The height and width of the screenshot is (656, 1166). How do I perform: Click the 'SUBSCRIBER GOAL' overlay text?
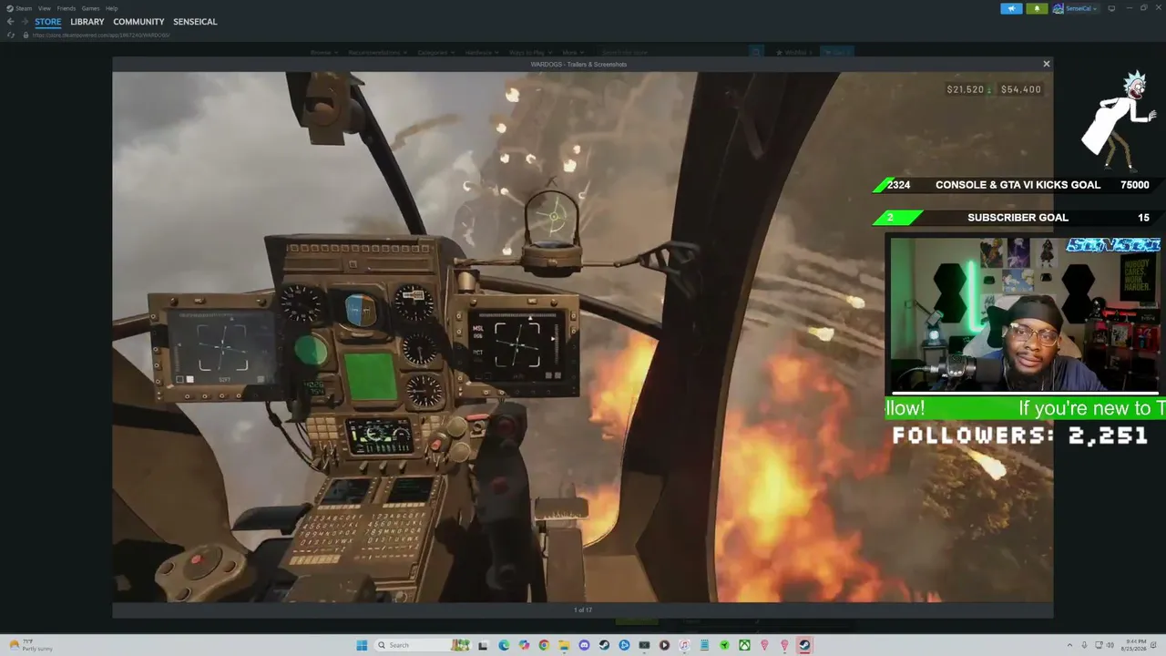point(1018,218)
